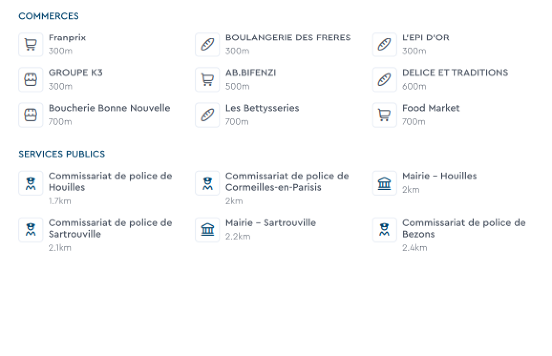Click the bread icon beside DELICE ET TRADITIONS
The height and width of the screenshot is (356, 552).
(x=384, y=80)
